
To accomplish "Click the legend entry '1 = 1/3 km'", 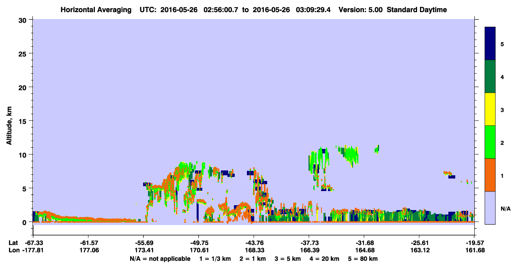I will [x=215, y=259].
